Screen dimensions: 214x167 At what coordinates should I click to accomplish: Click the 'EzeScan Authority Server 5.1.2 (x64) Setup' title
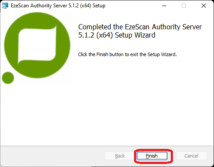(x=58, y=6)
